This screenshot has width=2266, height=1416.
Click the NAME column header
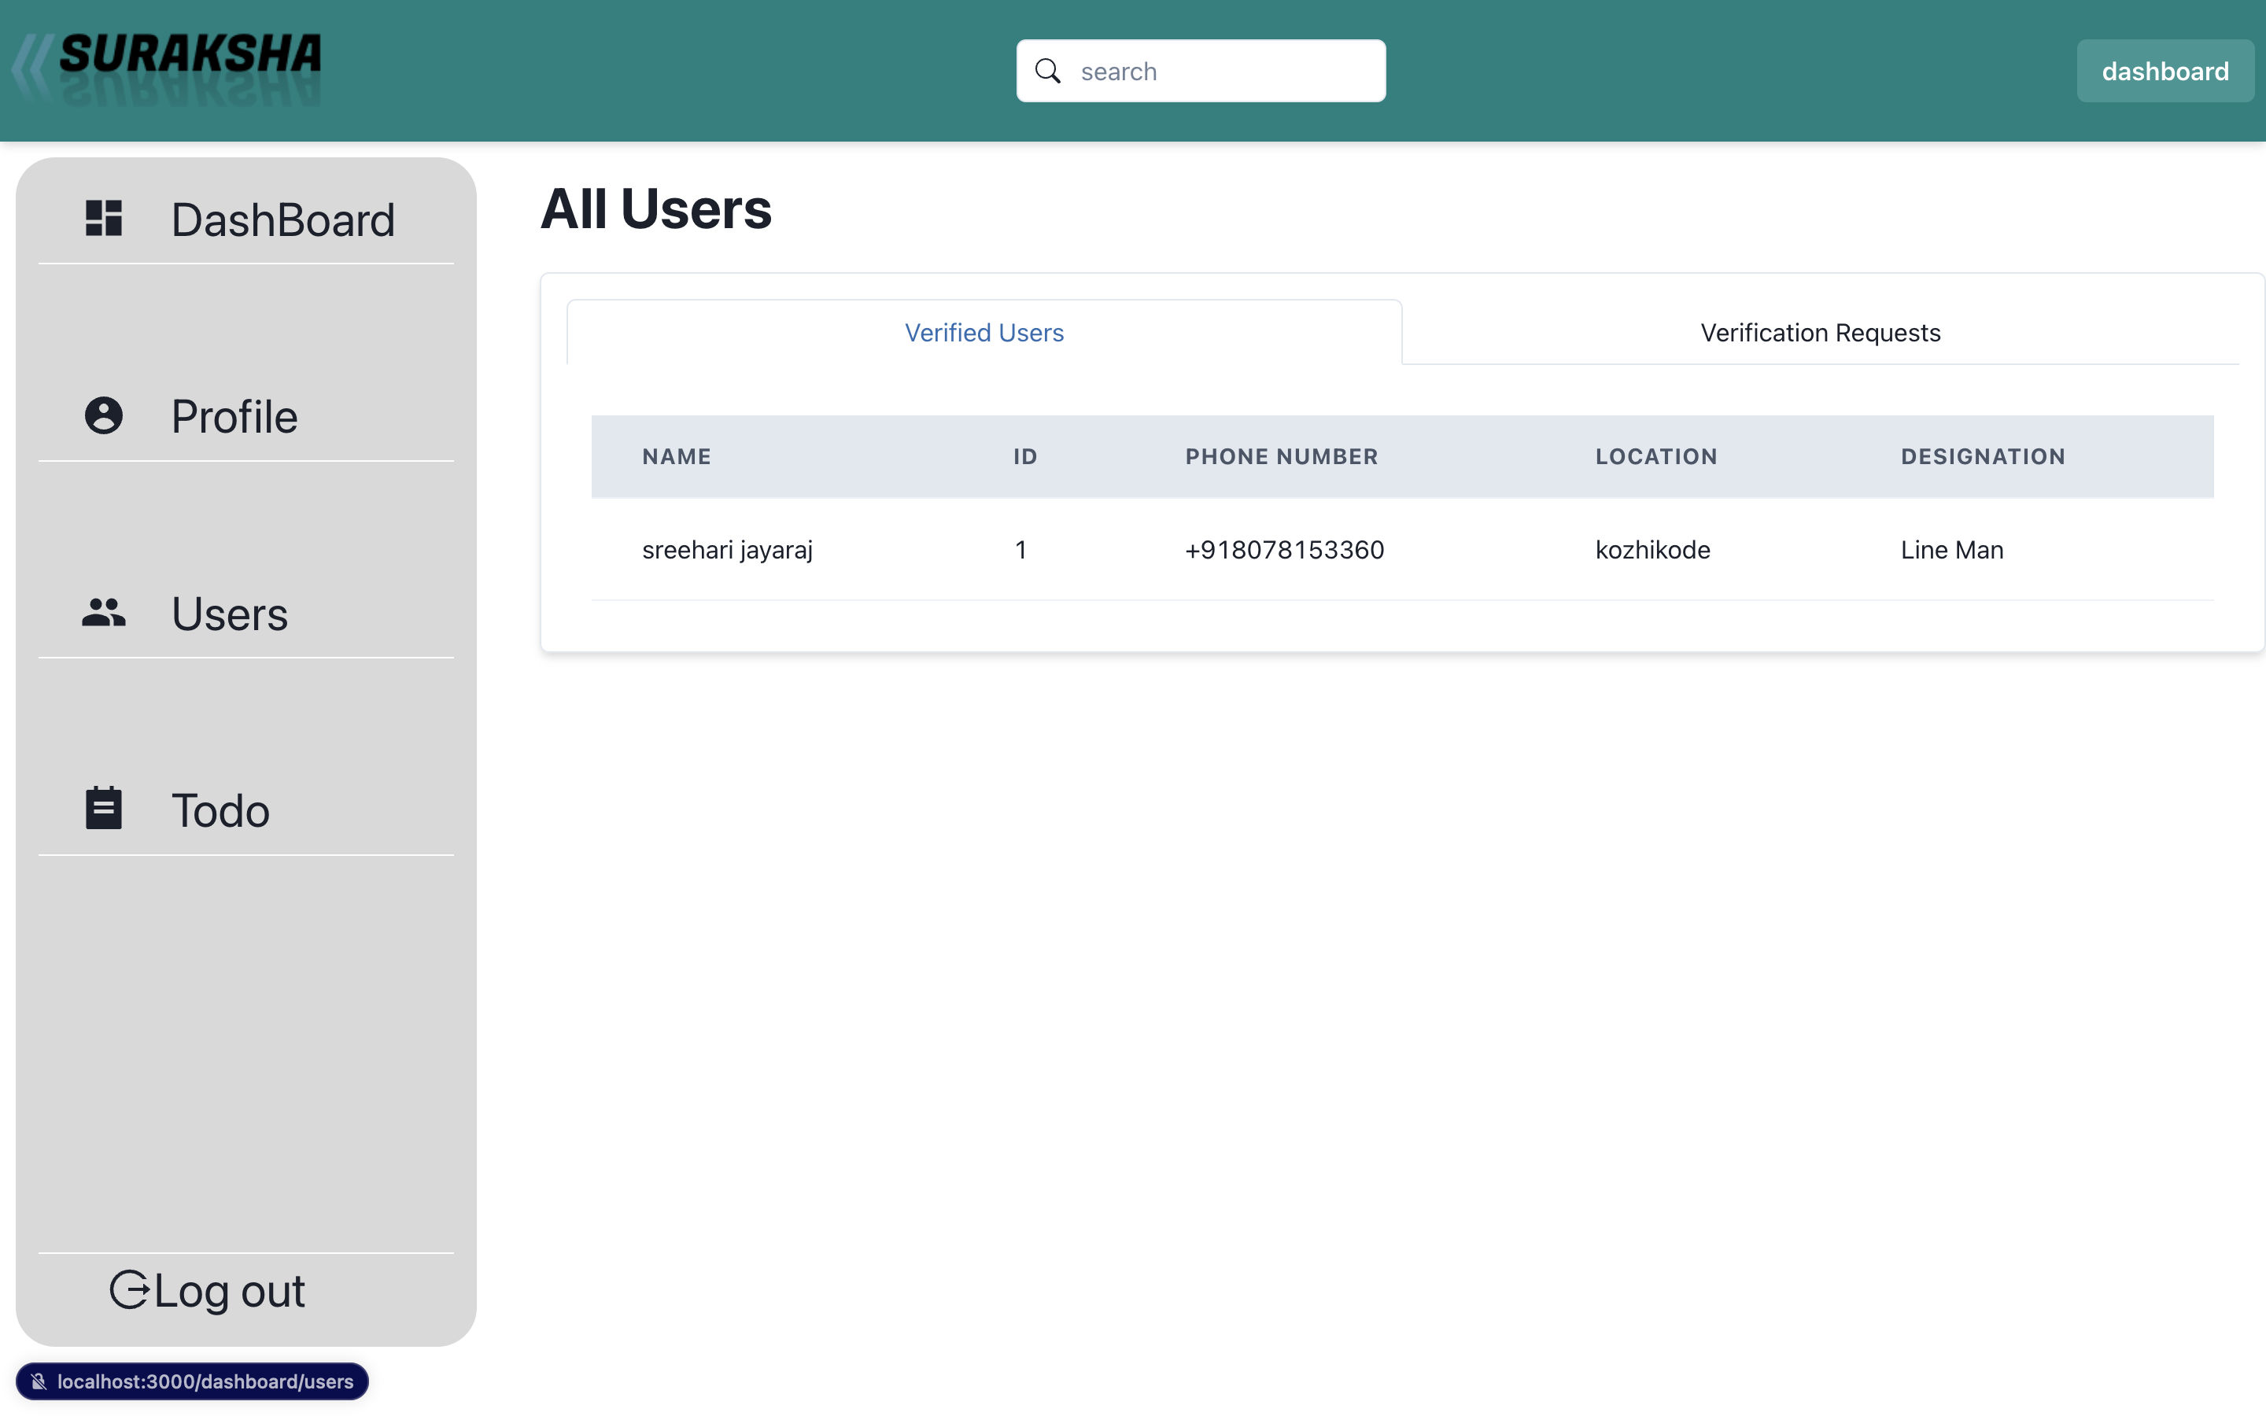pos(676,456)
